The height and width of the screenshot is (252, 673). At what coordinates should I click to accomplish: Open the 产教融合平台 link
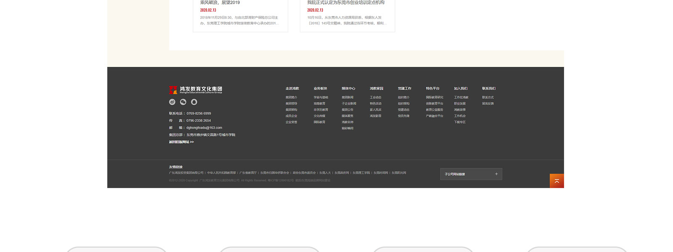click(x=435, y=116)
